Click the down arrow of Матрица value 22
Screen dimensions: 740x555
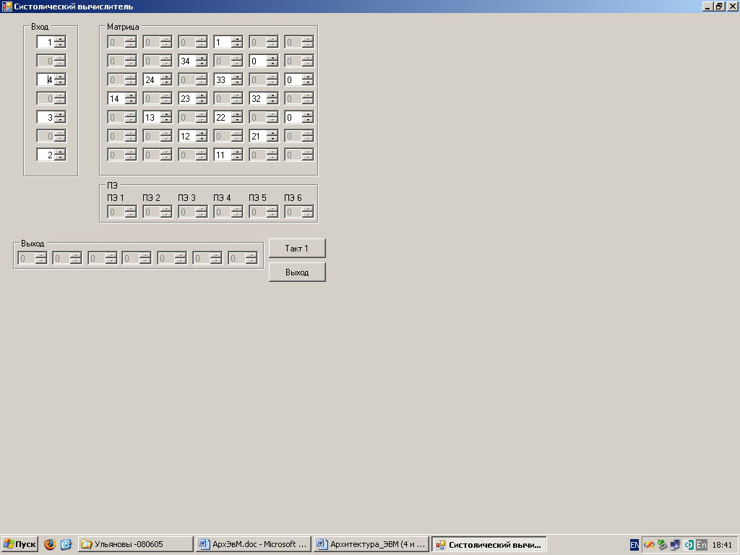coord(237,120)
